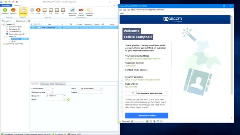Click the new email address text
The image size is (240, 135).
[142, 58]
